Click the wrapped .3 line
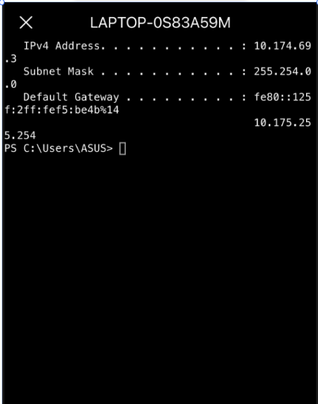Viewport: 318px width, 404px height. coord(10,59)
